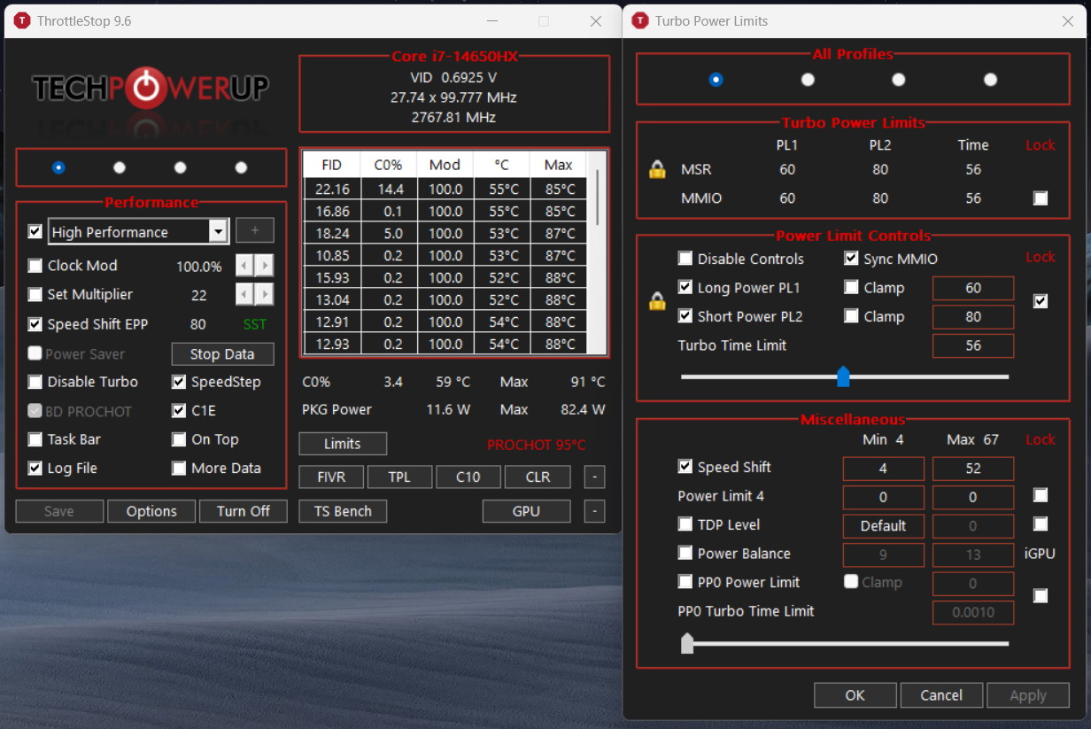Click the Short Power PL2 value field
Image resolution: width=1091 pixels, height=729 pixels.
(973, 316)
